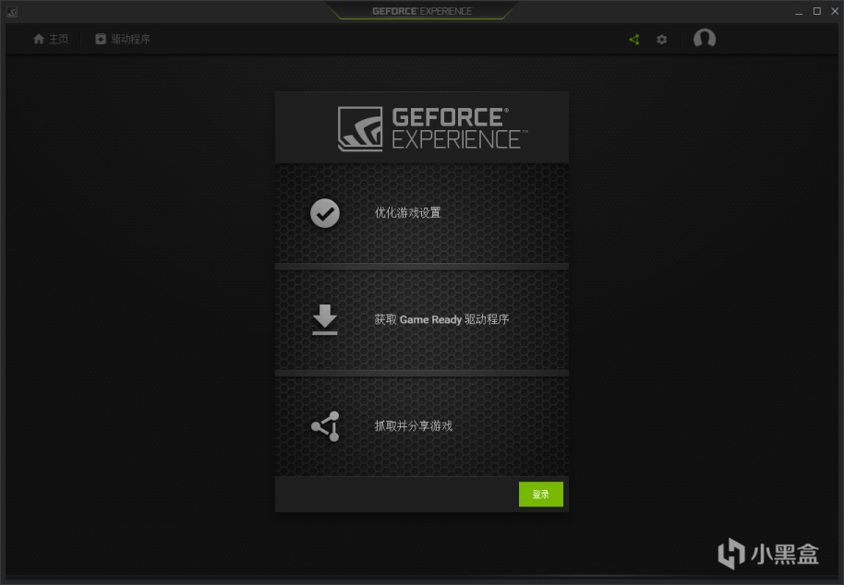Click the GeForce Experience logo in card header

pos(433,128)
